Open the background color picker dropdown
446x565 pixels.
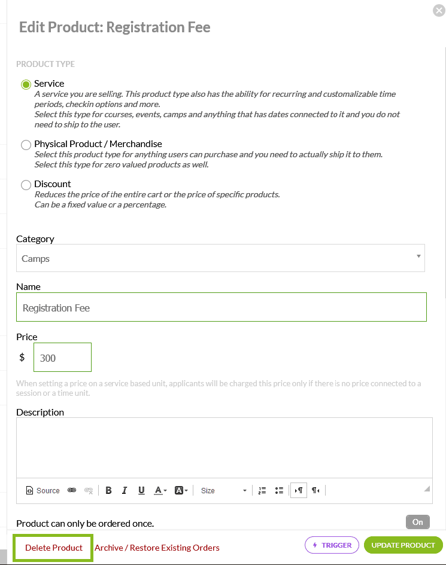[181, 491]
